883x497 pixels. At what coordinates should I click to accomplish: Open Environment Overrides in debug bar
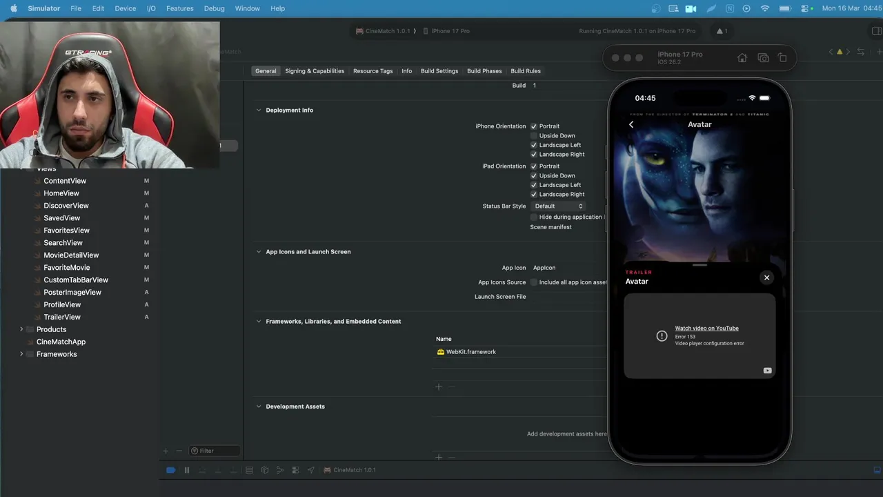click(x=295, y=470)
